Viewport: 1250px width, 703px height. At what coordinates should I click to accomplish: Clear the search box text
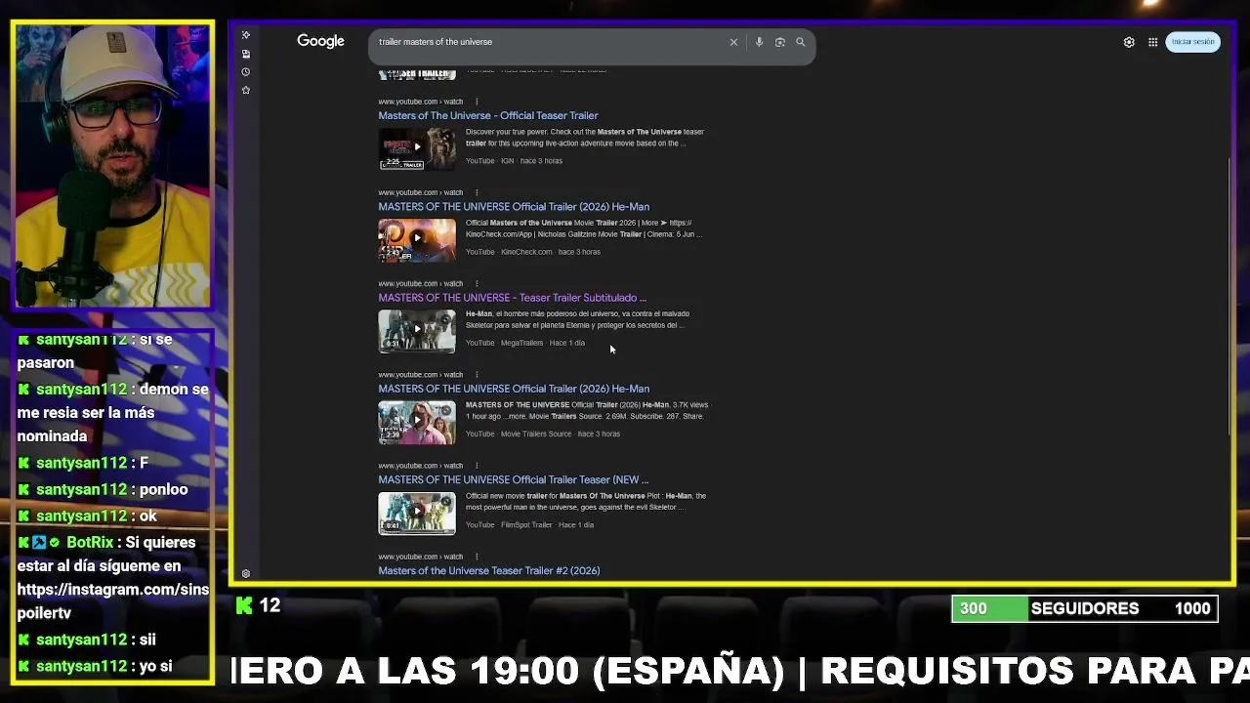(733, 42)
